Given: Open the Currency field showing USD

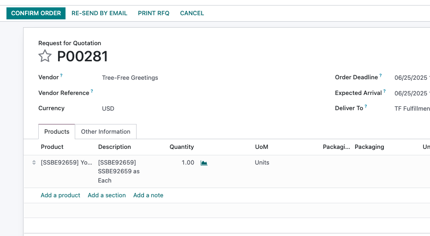Looking at the screenshot, I should (x=108, y=108).
